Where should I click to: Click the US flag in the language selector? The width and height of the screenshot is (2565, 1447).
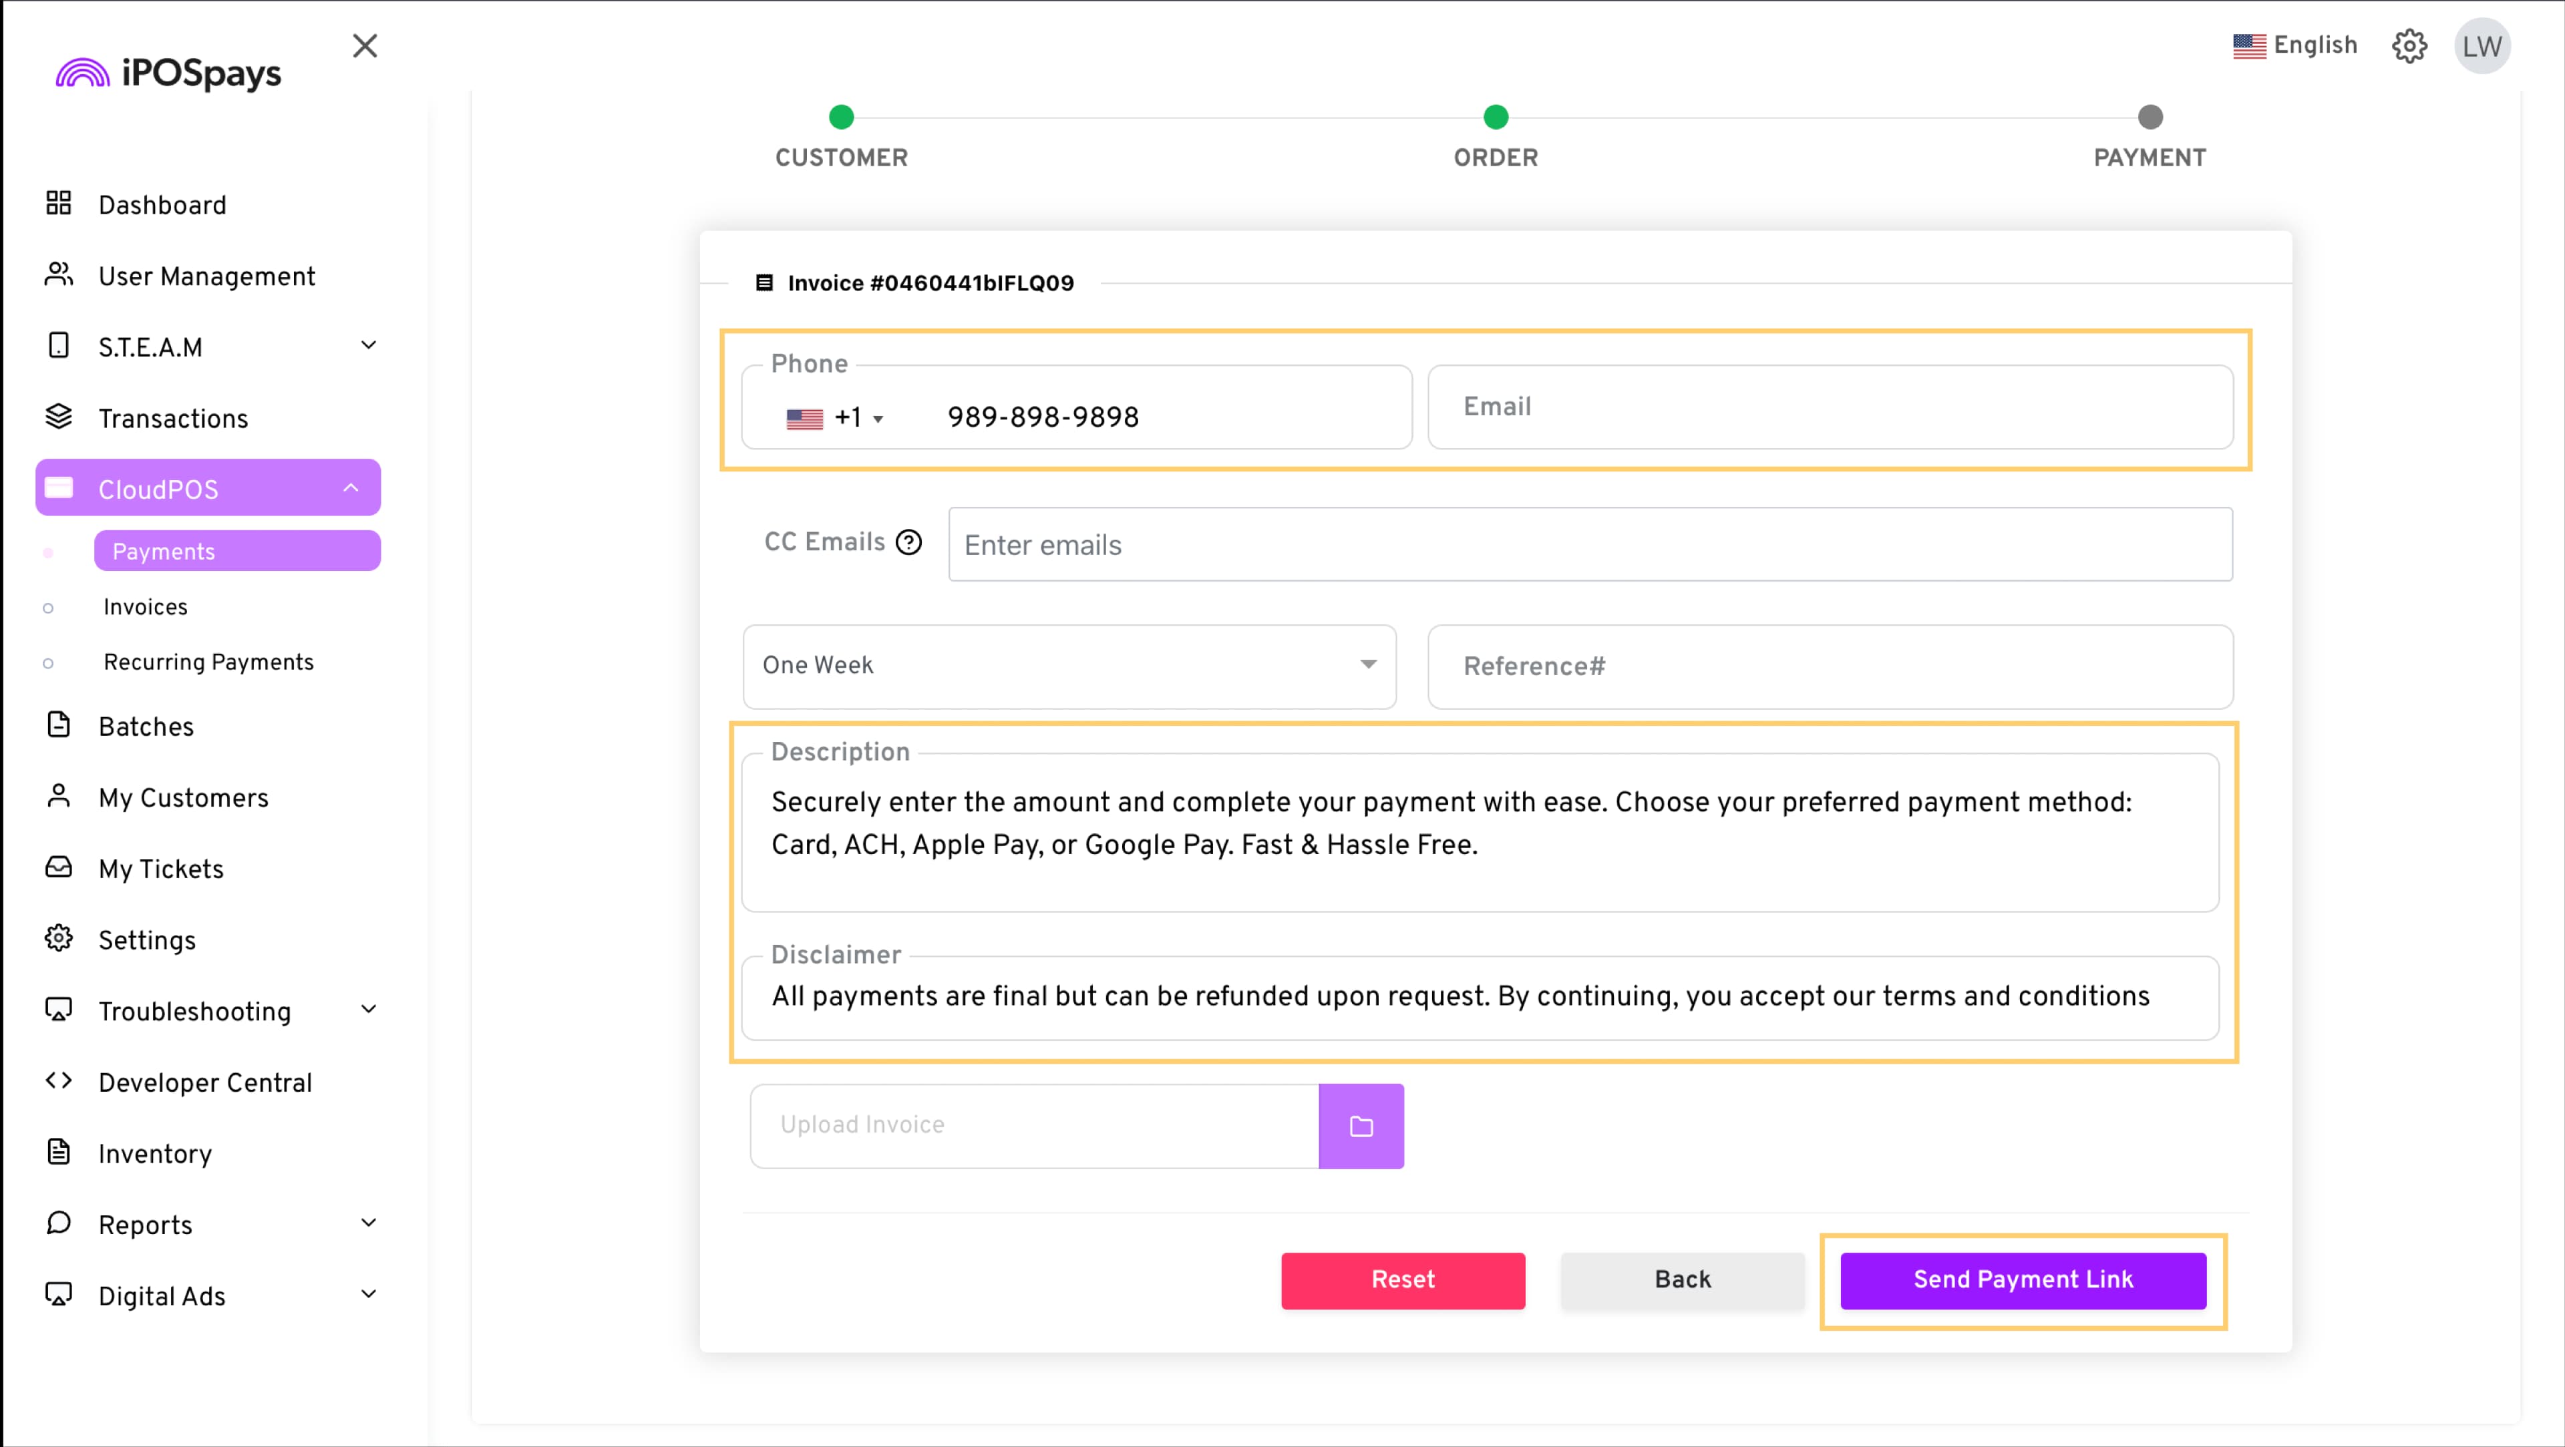2249,46
